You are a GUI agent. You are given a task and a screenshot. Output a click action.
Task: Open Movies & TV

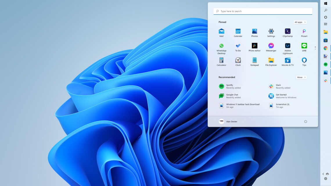287,60
